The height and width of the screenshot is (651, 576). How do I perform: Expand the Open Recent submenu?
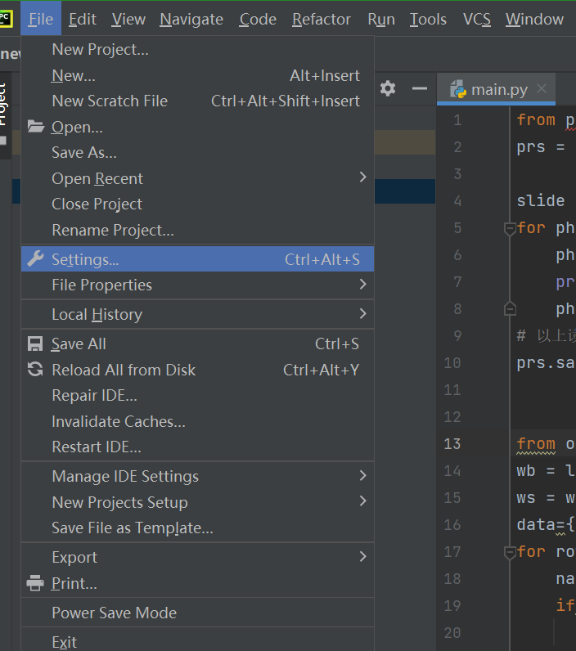click(x=362, y=178)
